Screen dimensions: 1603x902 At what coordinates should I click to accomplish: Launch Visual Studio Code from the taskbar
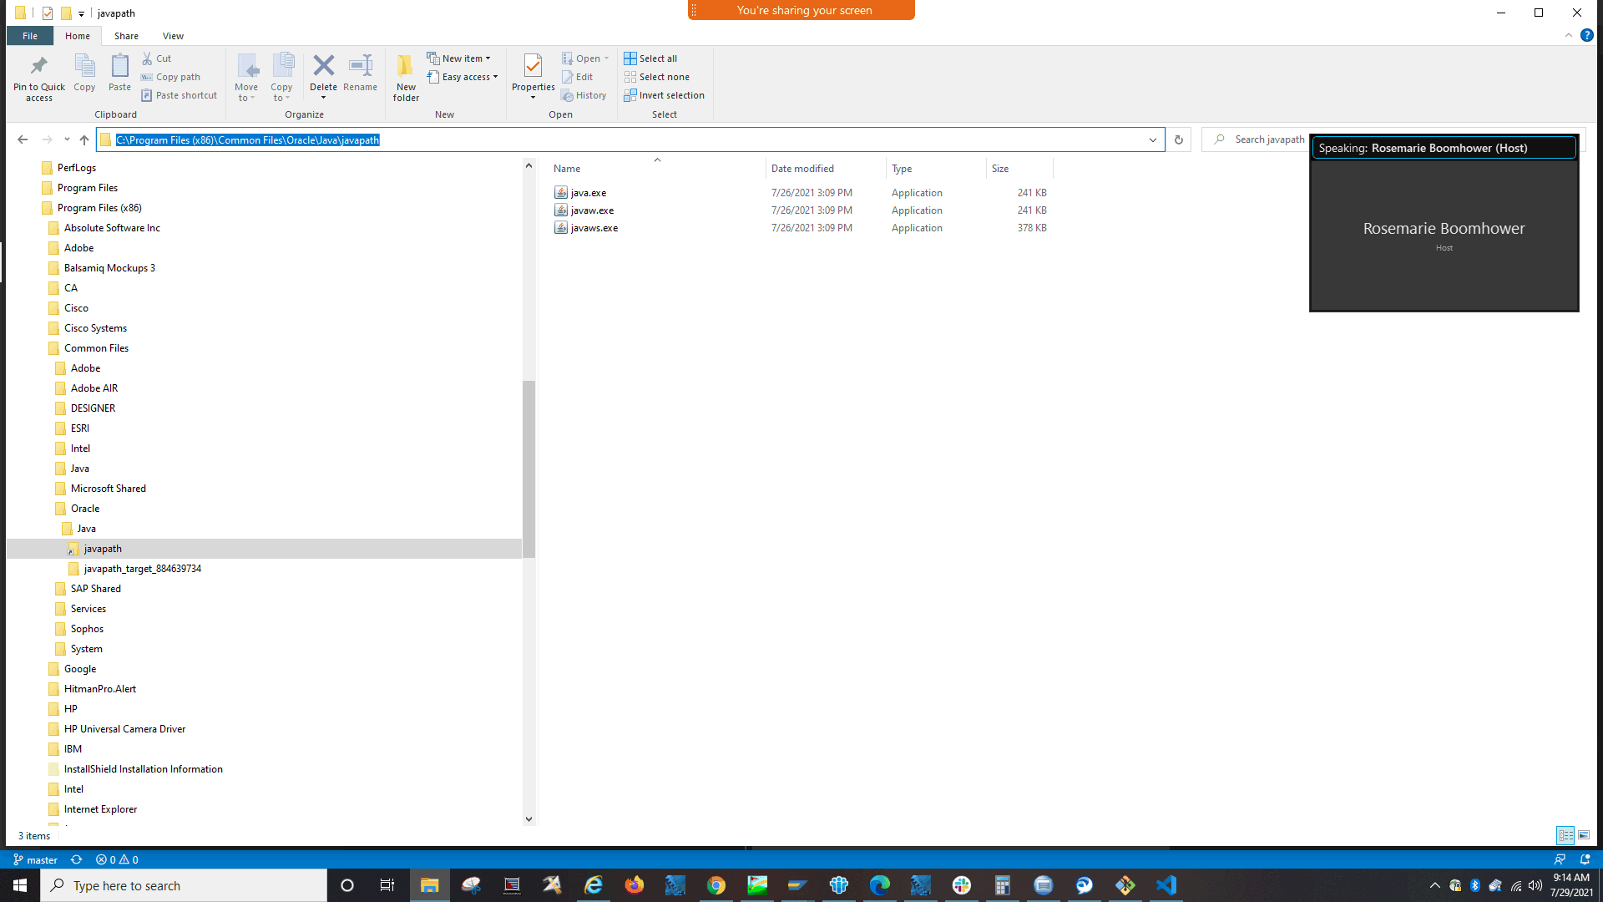pyautogui.click(x=1166, y=884)
